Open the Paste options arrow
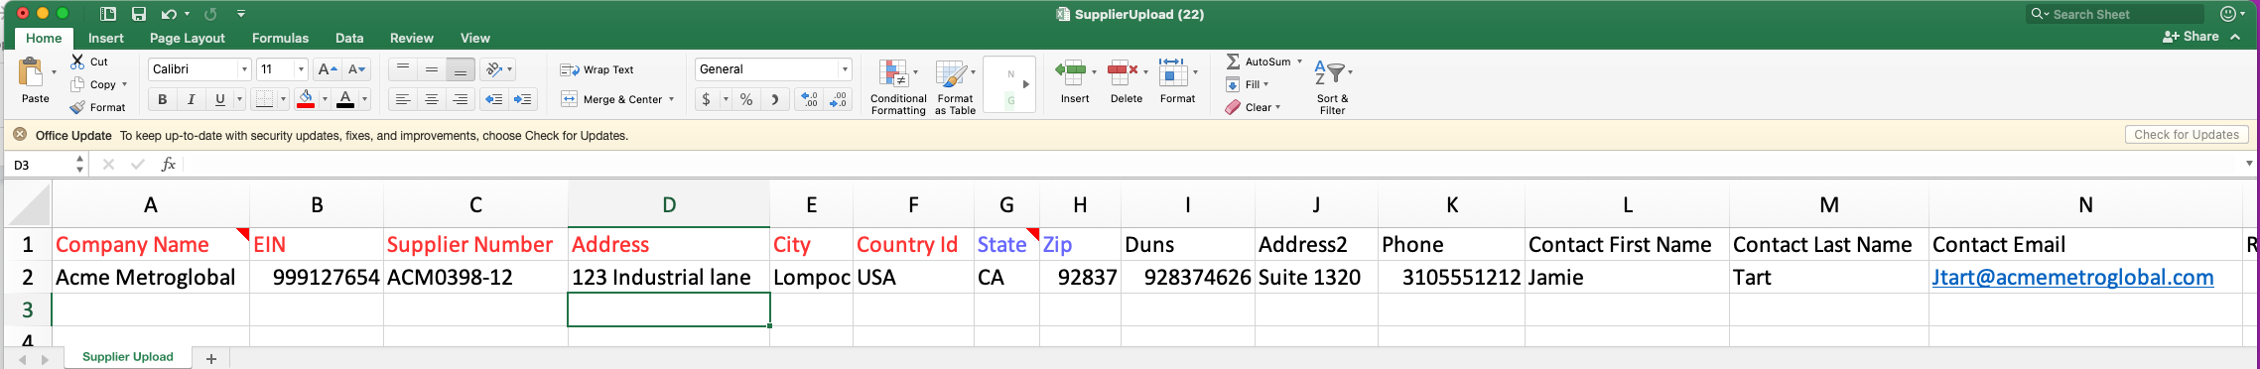 pyautogui.click(x=54, y=72)
